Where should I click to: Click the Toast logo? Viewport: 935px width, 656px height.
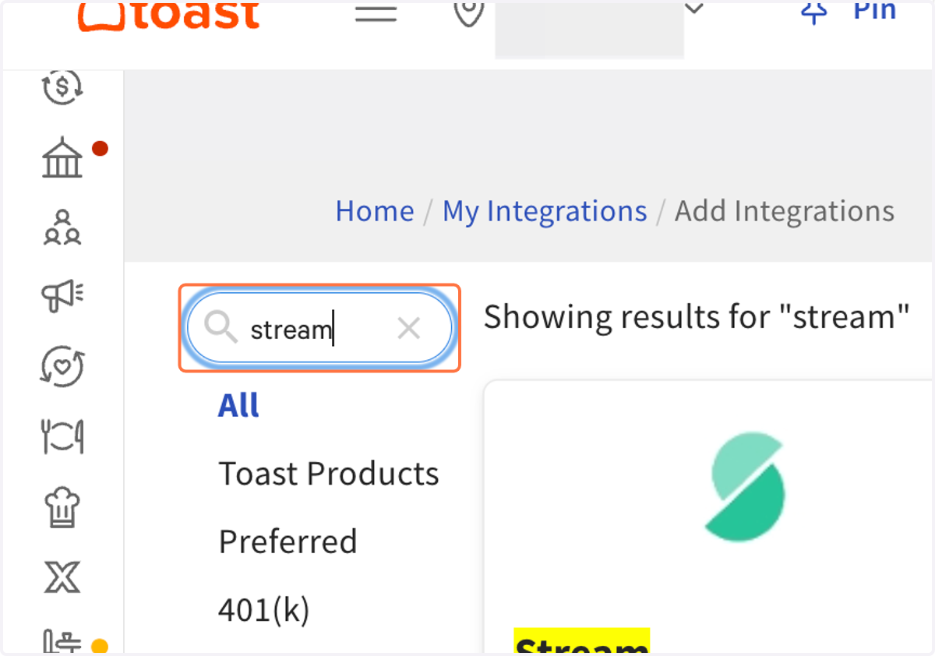click(169, 15)
